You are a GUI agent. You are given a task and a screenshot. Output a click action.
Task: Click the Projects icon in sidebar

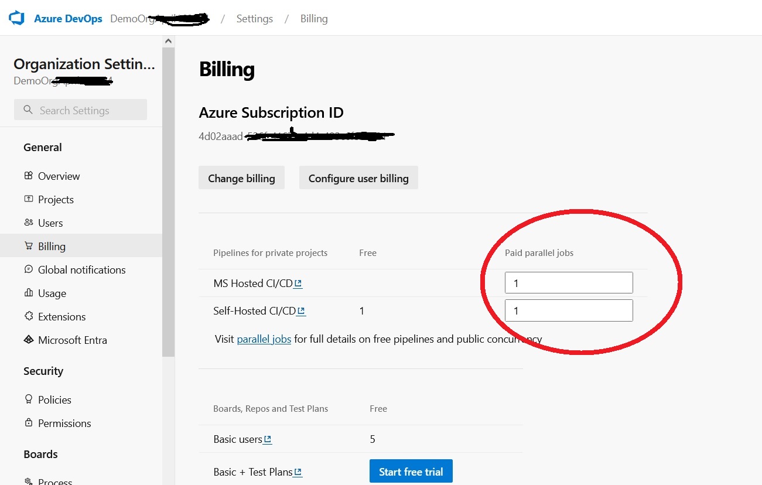click(x=29, y=199)
